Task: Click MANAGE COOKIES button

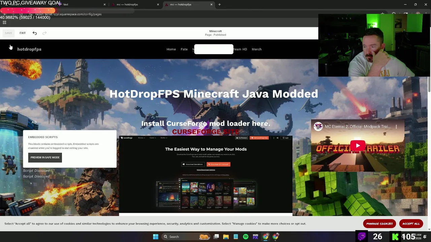Action: tap(379, 224)
